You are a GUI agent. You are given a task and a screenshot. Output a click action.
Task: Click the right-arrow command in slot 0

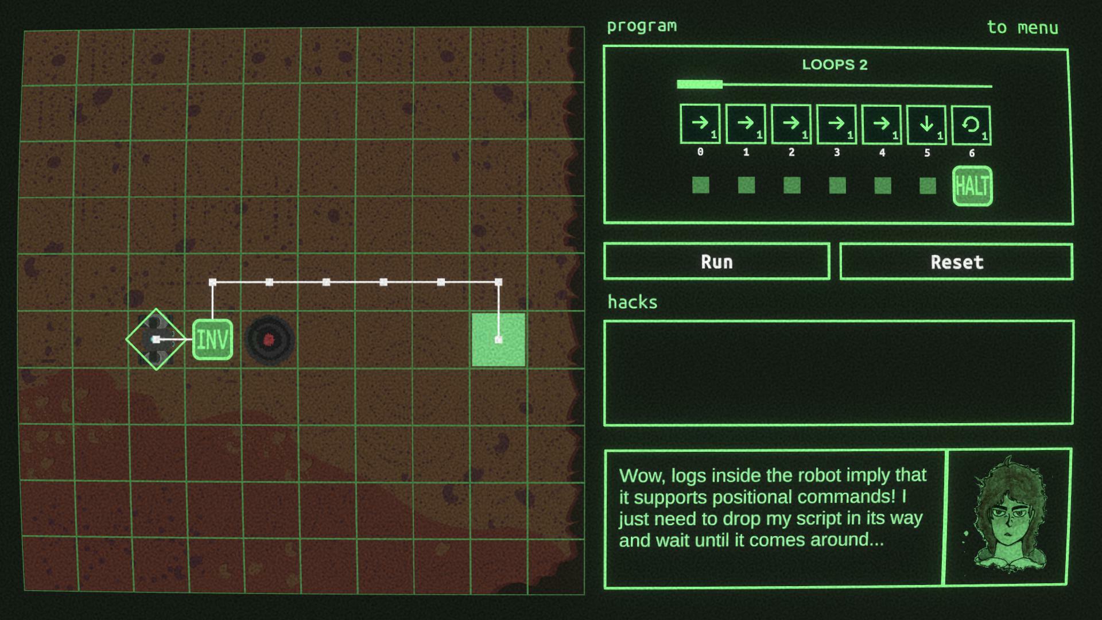point(700,124)
